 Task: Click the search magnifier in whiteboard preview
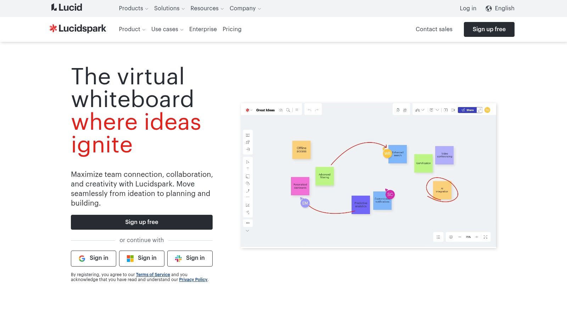pyautogui.click(x=288, y=110)
